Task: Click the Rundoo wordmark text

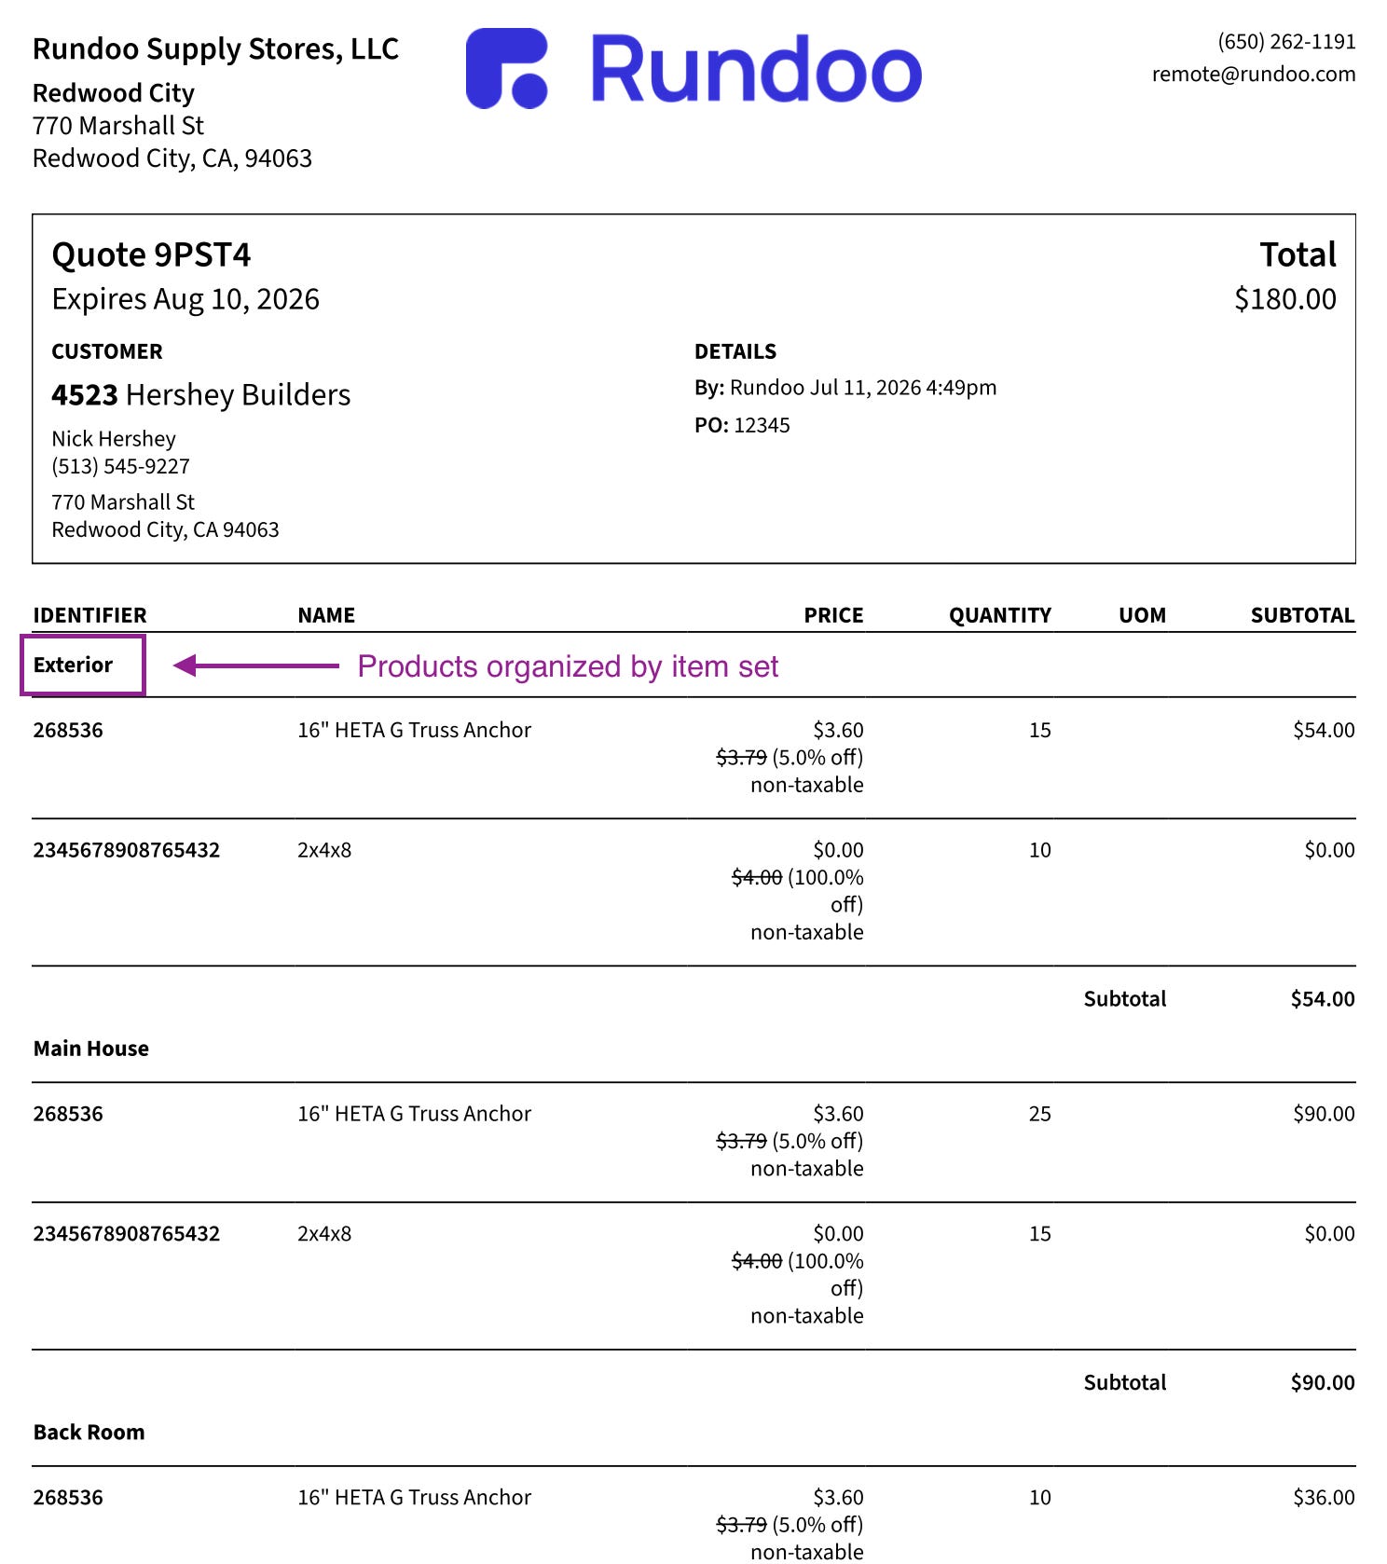Action: (x=756, y=69)
